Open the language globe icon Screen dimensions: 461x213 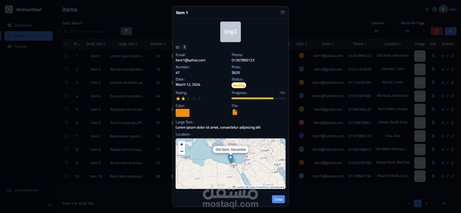coord(435,9)
